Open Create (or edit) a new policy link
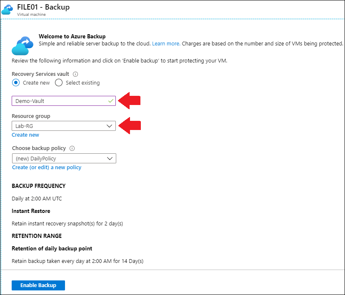This screenshot has height=295, width=345. click(x=47, y=167)
